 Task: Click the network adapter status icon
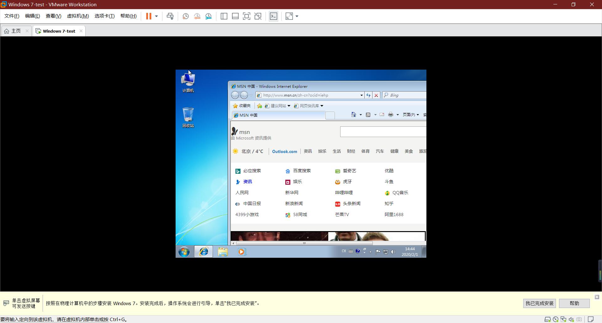click(x=563, y=320)
